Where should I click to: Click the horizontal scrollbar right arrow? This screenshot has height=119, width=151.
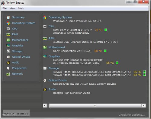click(x=143, y=106)
